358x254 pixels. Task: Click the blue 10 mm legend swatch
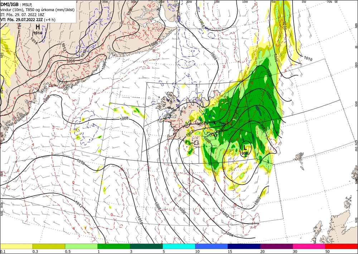[x=212, y=246]
